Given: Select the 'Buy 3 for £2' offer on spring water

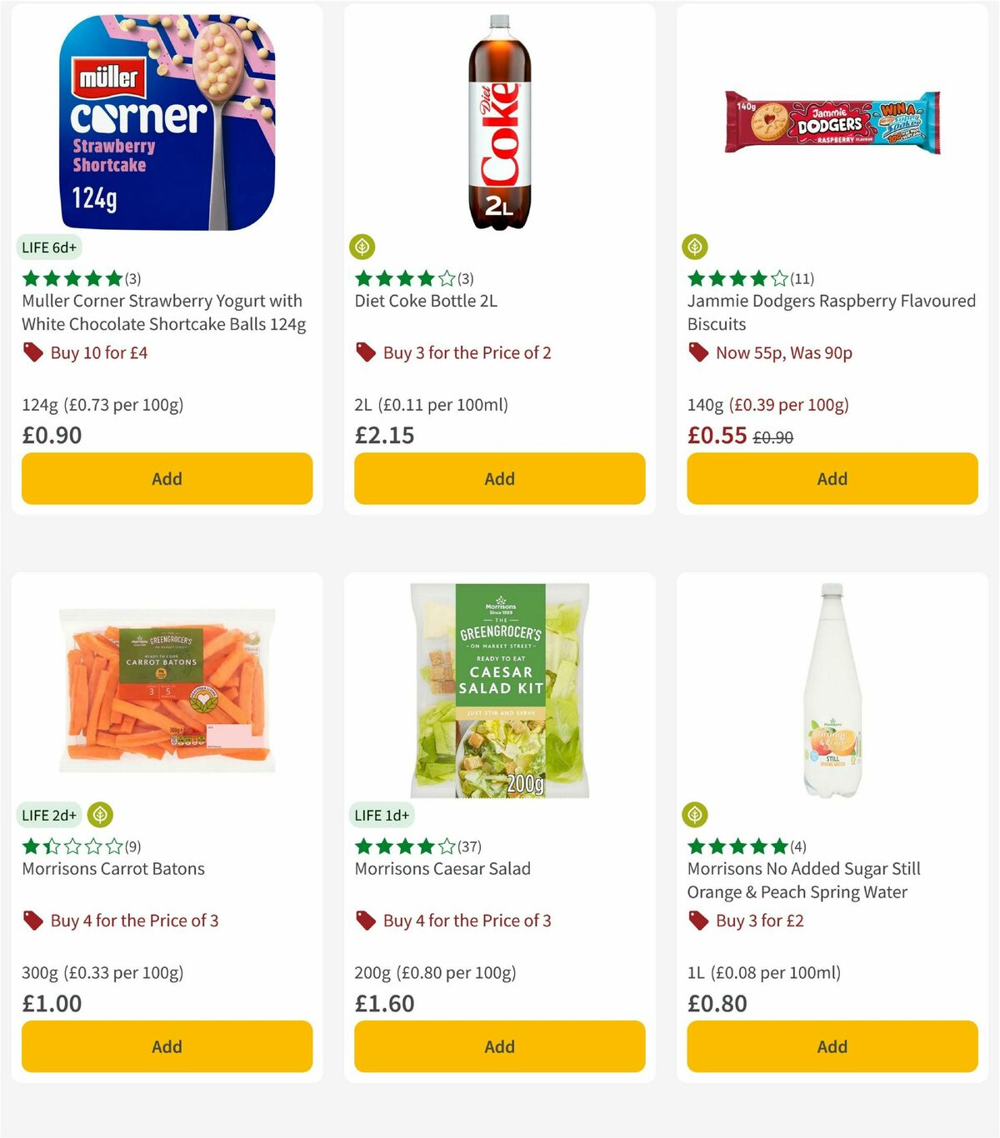Looking at the screenshot, I should click(759, 921).
